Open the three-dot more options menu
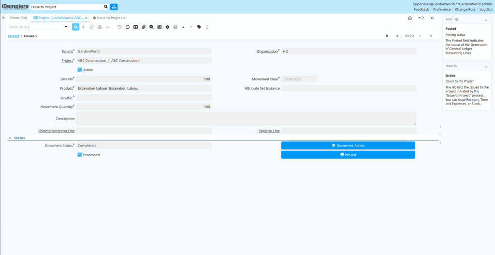 coord(207,27)
